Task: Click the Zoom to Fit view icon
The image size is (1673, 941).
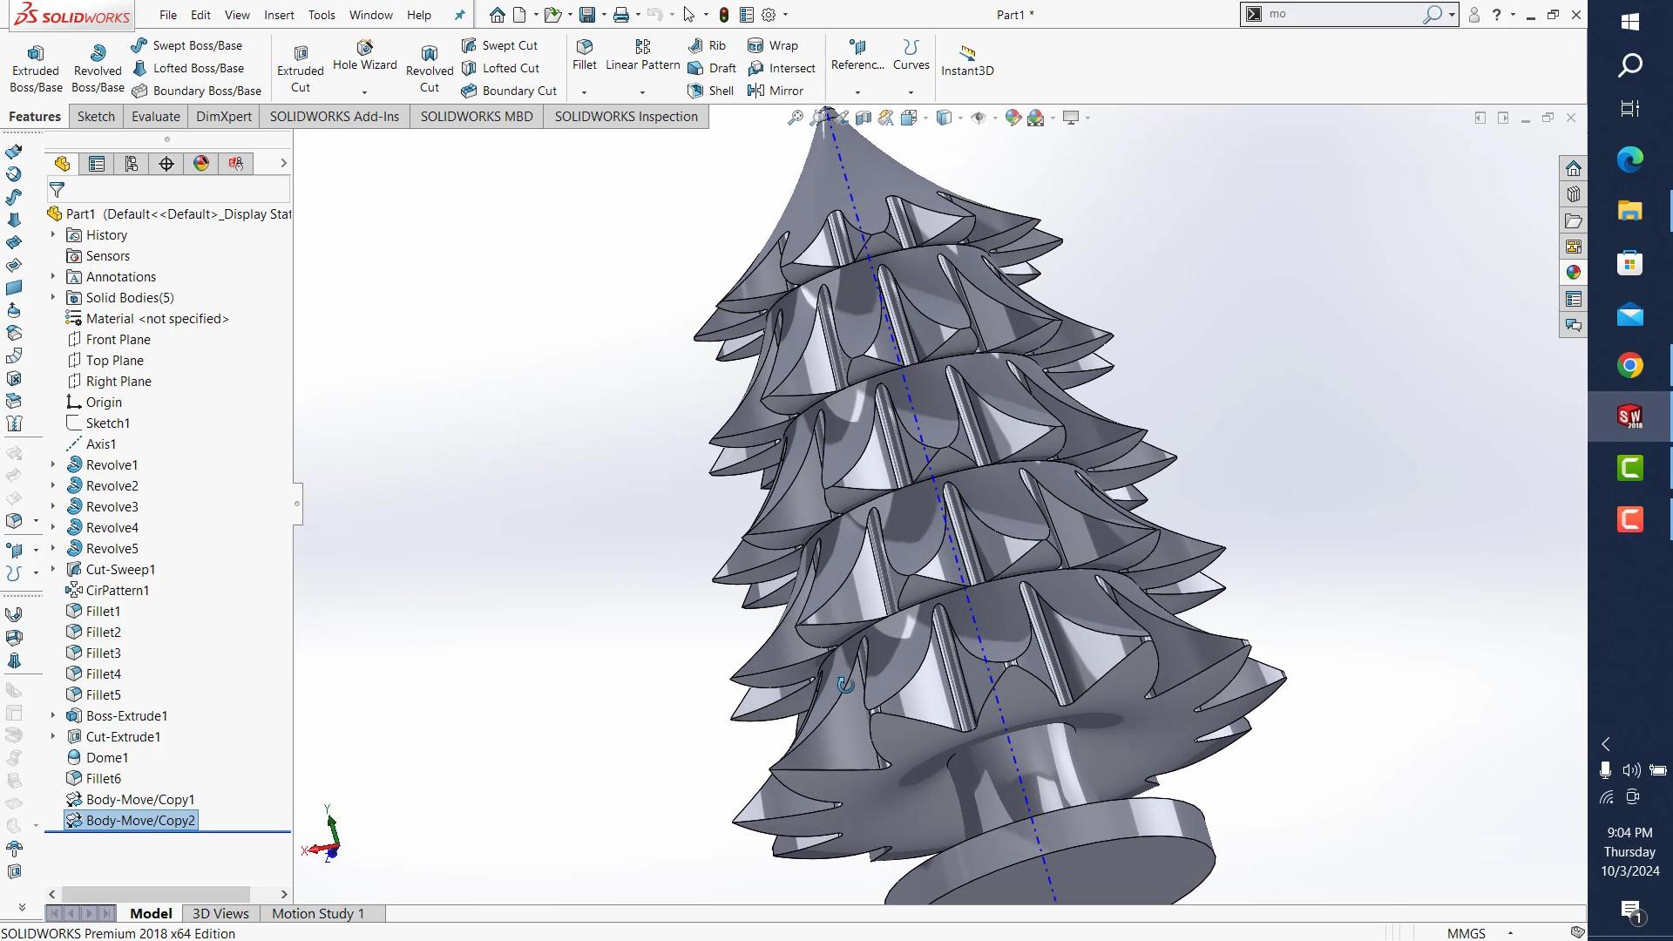Action: [796, 118]
